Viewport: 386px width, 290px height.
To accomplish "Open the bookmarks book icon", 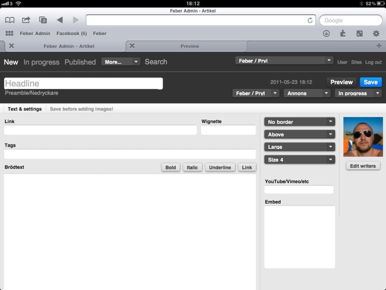I will coord(10,20).
